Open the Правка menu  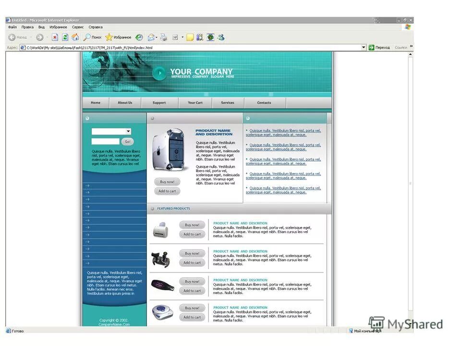[x=27, y=27]
